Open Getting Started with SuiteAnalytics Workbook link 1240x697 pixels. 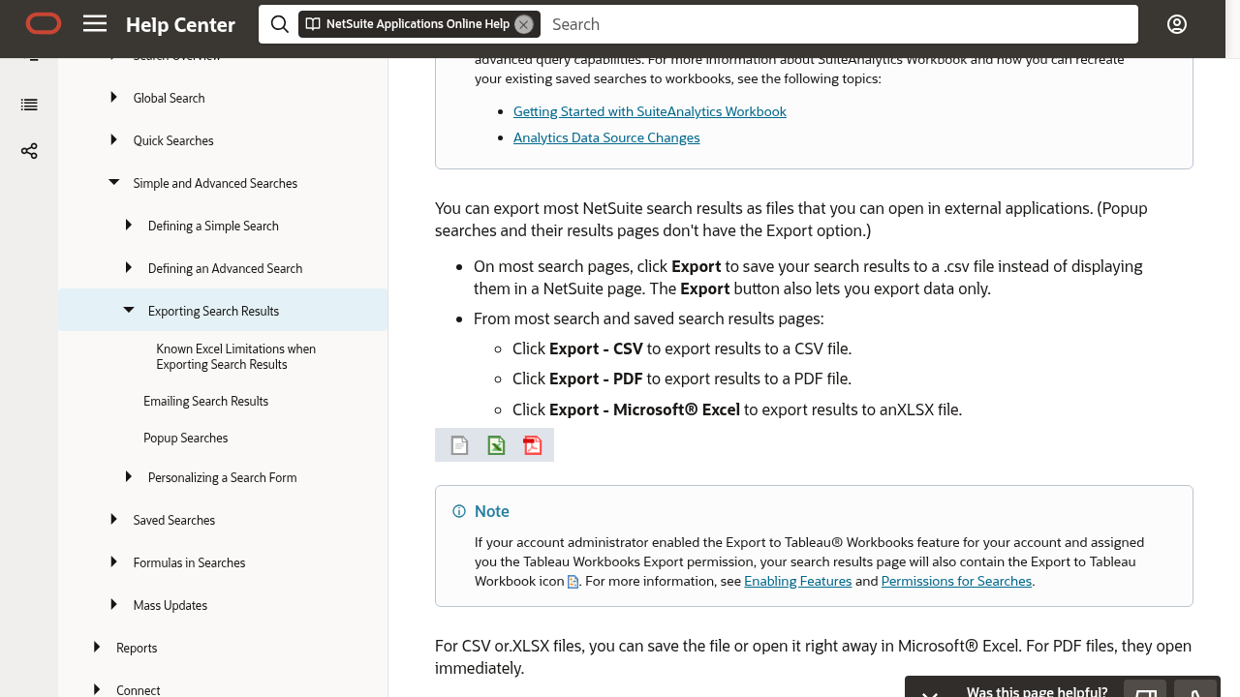click(x=650, y=111)
